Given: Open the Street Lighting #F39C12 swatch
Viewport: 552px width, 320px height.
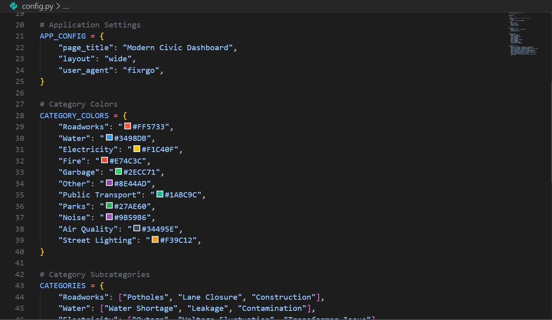Looking at the screenshot, I should (x=155, y=240).
